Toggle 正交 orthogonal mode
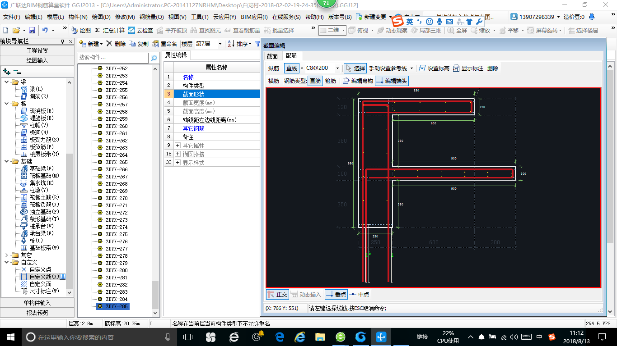 coord(277,295)
